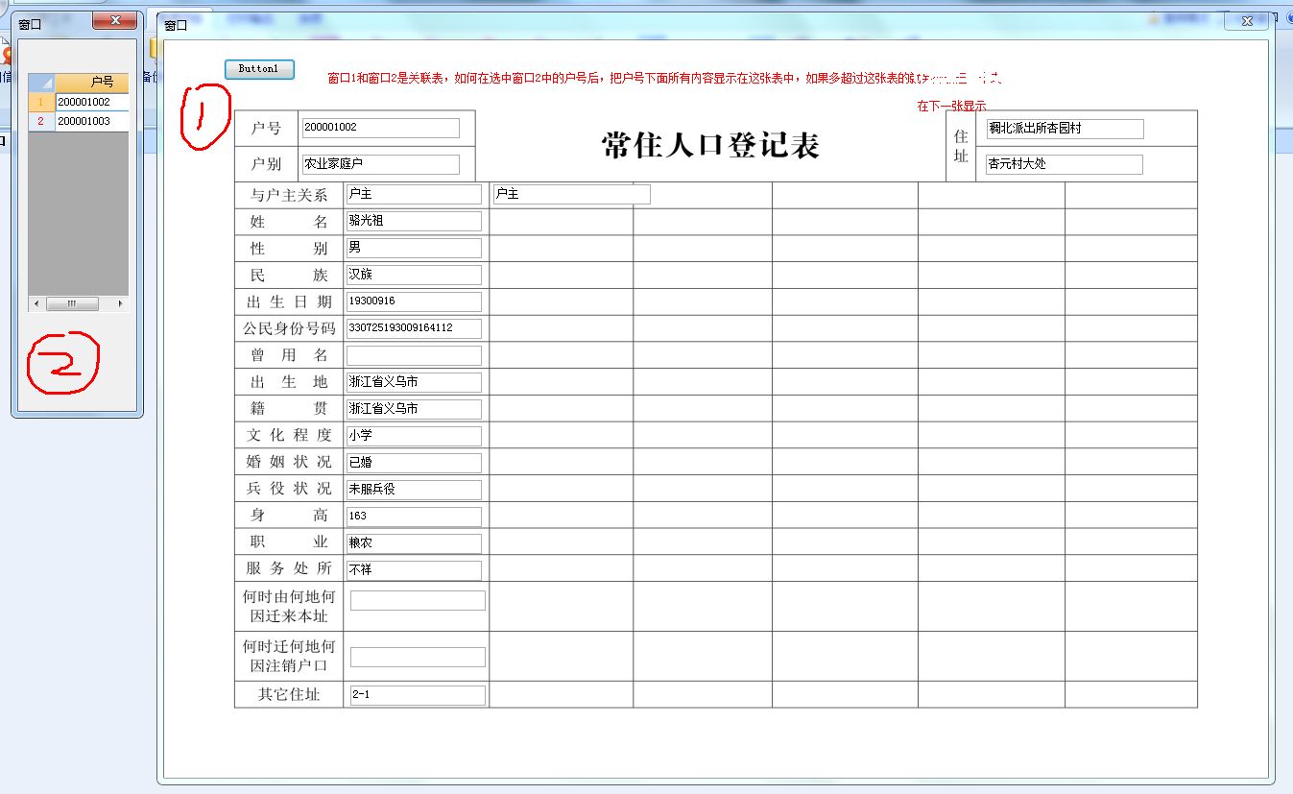This screenshot has height=794, width=1293.
Task: Click the address field 稠北派出所杏园村
Action: tap(1065, 129)
